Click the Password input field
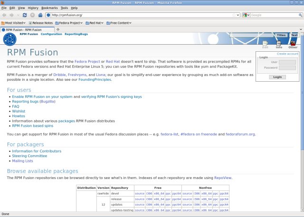This screenshot has width=304, height=217. pyautogui.click(x=287, y=68)
